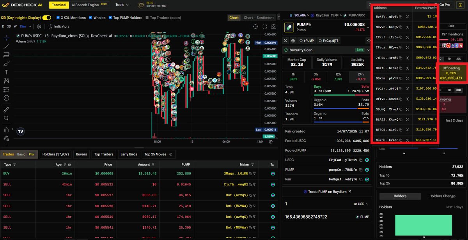Screen dimensions: 468x240
Task: Switch trades view to Basic
Action: point(21,154)
